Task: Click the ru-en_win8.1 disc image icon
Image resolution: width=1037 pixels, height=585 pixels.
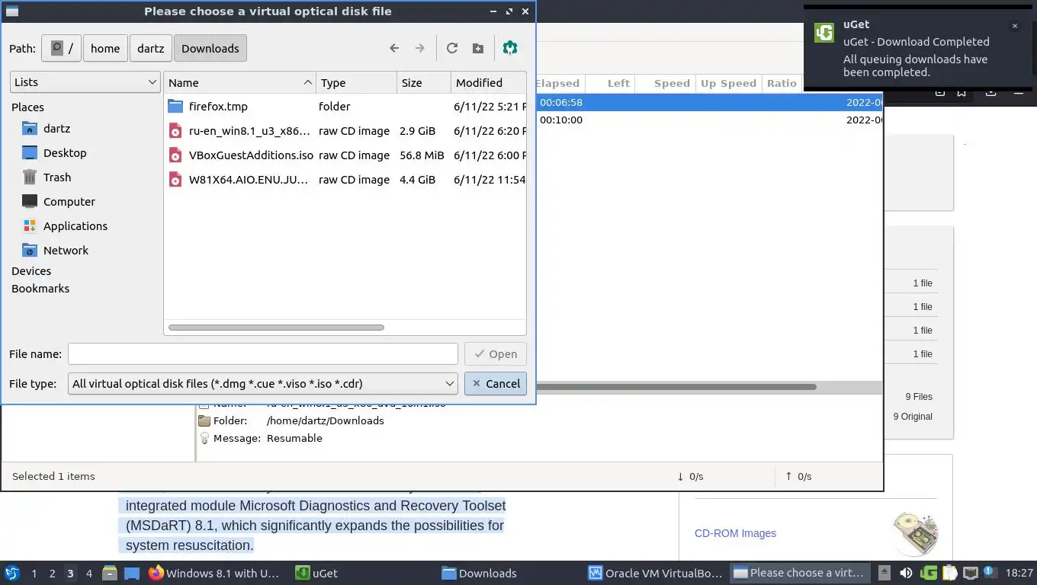Action: [x=176, y=131]
